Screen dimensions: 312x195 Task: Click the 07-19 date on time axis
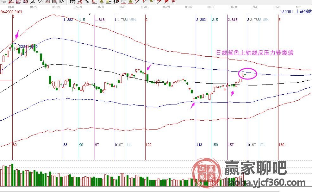(166, 7)
